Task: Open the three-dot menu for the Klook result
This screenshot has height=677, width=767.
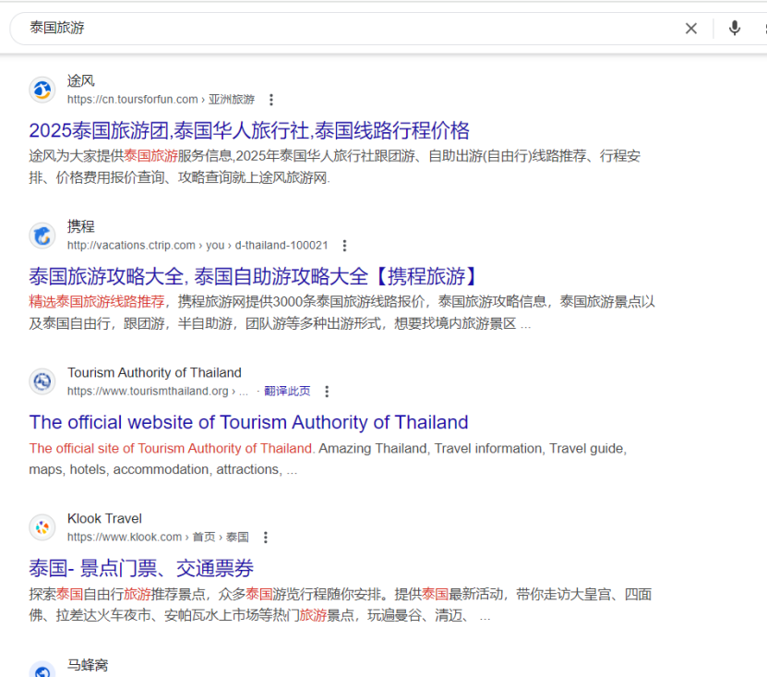Action: click(x=266, y=538)
